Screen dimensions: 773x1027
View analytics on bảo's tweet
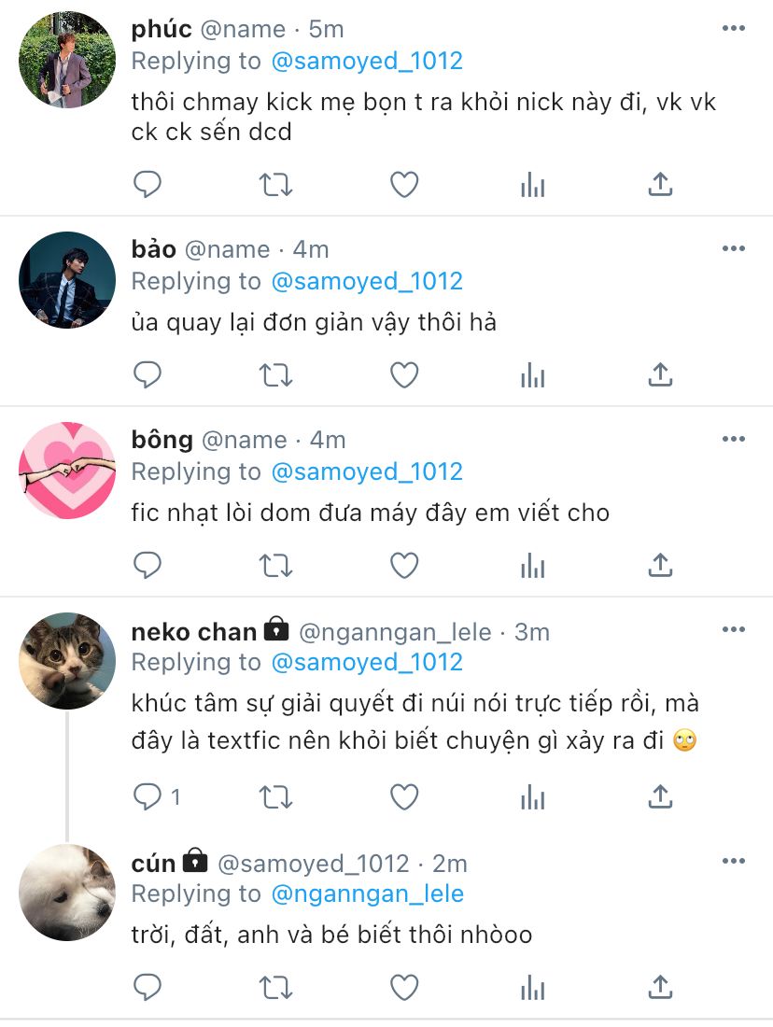[x=532, y=375]
